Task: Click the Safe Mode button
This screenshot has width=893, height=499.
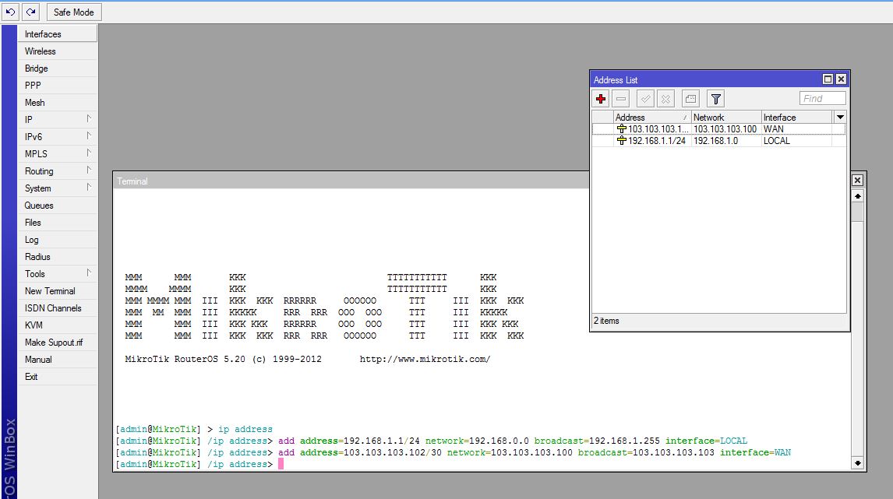Action: click(73, 11)
